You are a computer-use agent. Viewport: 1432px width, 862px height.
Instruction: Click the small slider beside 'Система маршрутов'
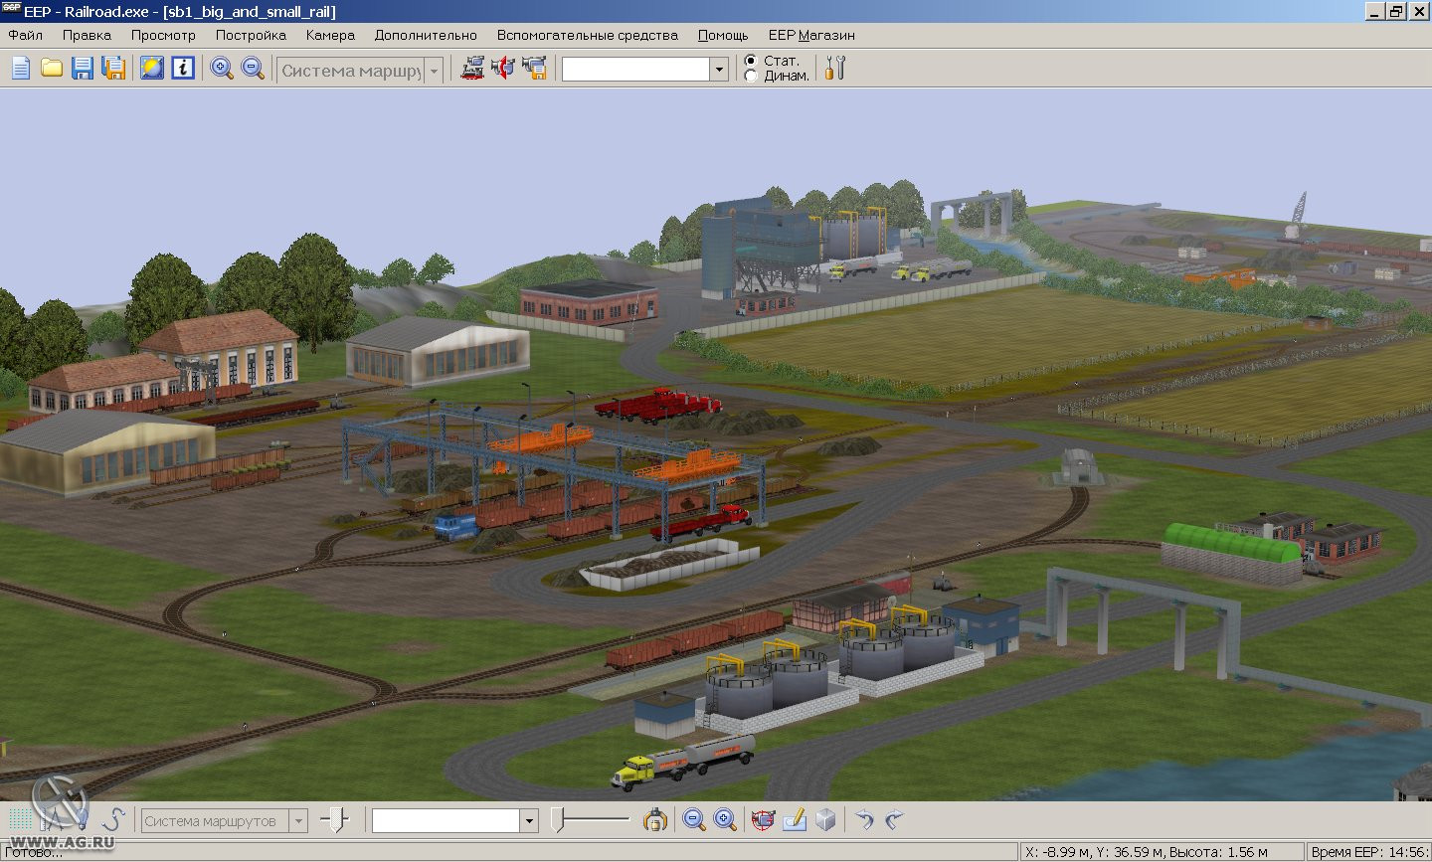(336, 820)
